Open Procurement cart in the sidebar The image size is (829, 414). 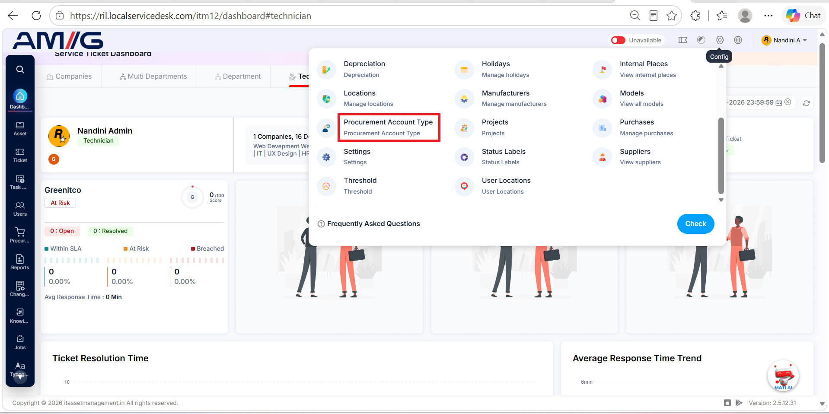point(20,236)
